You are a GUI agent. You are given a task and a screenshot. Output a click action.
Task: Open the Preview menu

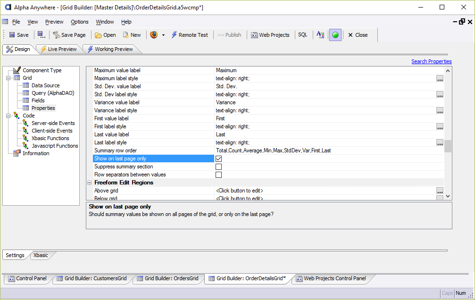click(54, 22)
